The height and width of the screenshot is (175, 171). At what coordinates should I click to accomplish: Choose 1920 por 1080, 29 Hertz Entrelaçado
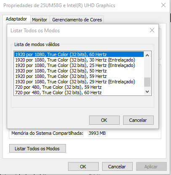pyautogui.click(x=79, y=82)
